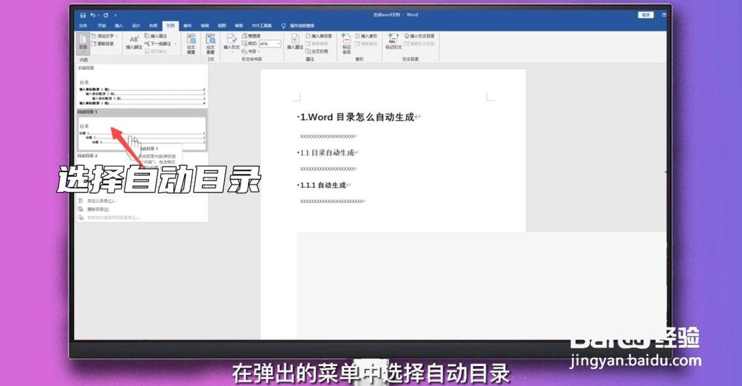
Task: Select 删除目录 remove table menu item
Action: coord(98,209)
